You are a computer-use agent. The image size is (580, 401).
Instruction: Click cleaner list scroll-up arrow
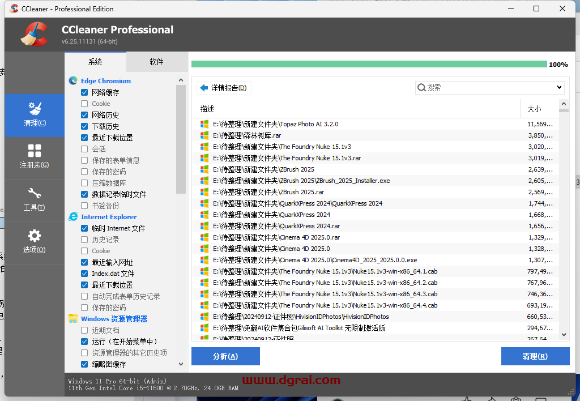point(181,80)
